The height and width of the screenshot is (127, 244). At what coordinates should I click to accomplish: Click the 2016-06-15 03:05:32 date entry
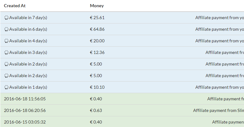25,122
